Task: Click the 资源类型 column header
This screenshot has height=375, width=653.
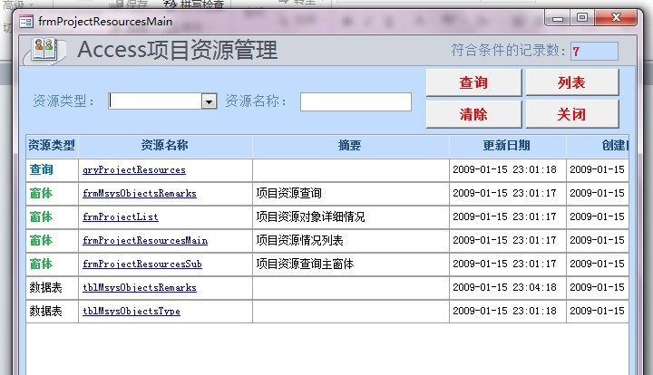Action: pos(52,146)
